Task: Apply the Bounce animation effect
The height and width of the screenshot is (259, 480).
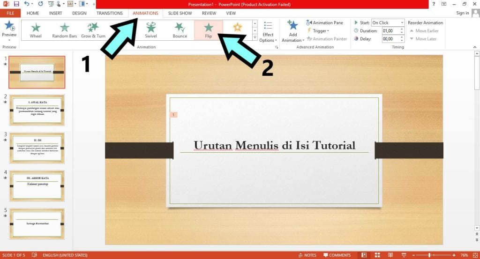Action: coord(180,30)
